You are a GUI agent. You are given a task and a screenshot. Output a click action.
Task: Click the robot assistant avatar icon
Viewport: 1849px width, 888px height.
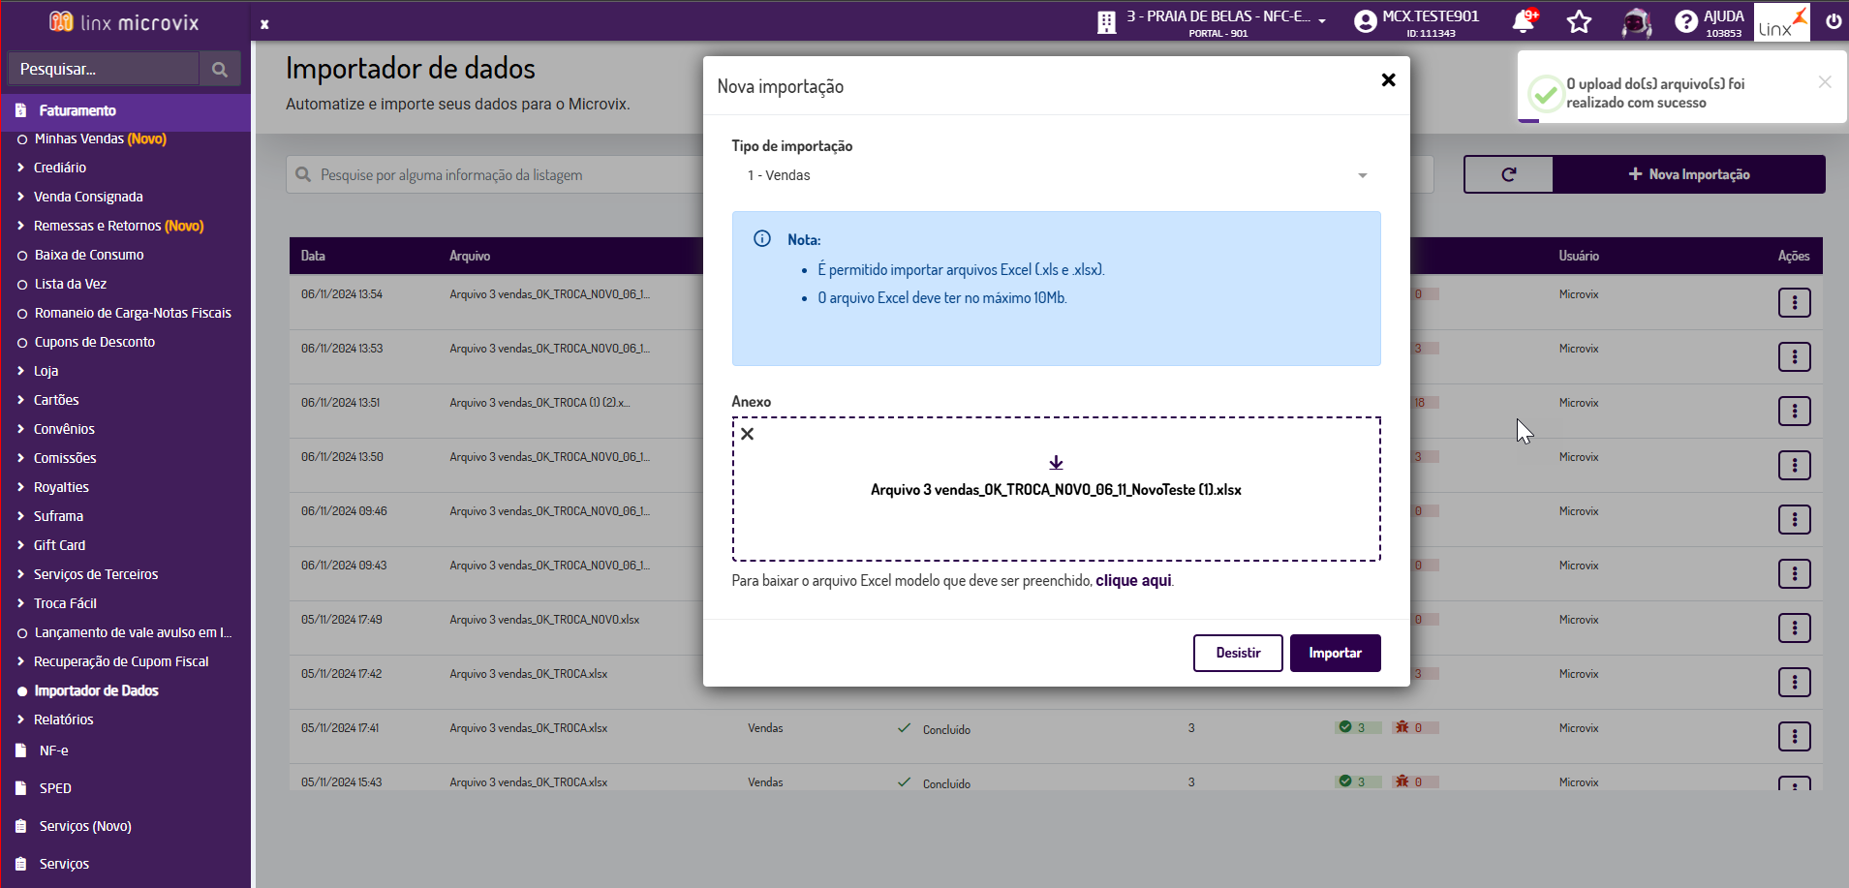[x=1637, y=21]
